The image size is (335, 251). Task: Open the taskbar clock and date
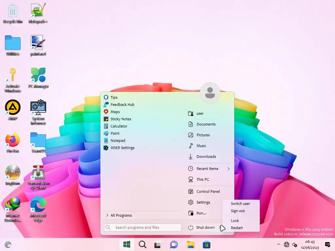pos(310,244)
